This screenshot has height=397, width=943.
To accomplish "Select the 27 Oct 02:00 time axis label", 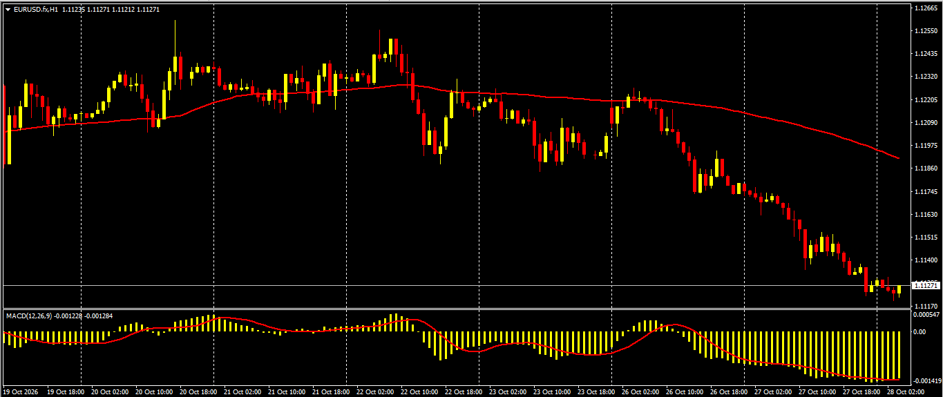I will pyautogui.click(x=773, y=391).
